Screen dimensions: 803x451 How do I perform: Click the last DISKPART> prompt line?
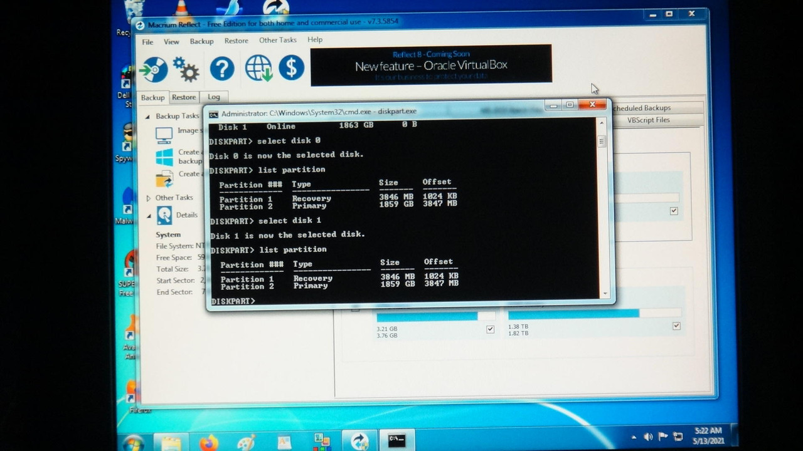[x=233, y=302]
